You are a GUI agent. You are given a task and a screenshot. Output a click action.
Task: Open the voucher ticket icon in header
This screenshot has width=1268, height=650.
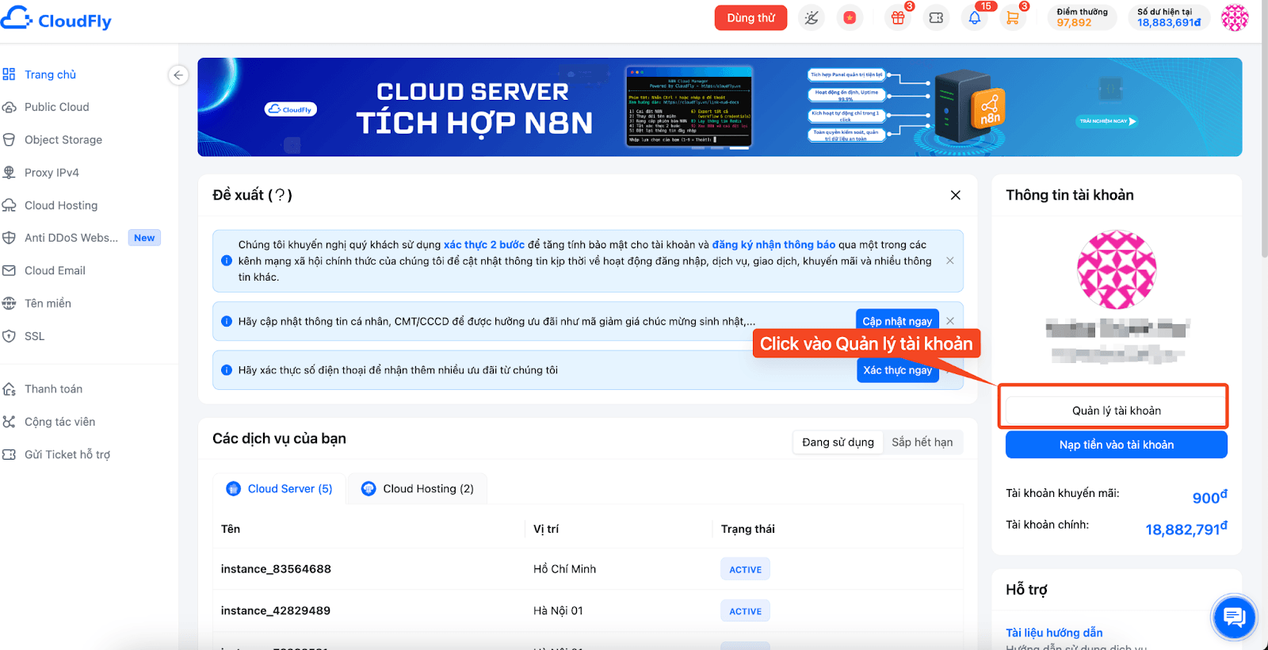click(936, 17)
